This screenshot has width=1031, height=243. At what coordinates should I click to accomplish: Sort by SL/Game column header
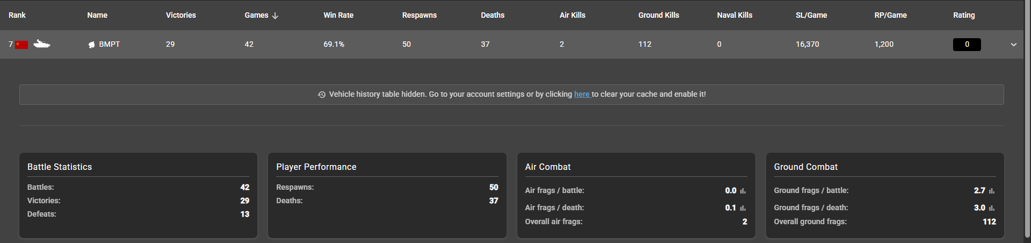pos(811,15)
